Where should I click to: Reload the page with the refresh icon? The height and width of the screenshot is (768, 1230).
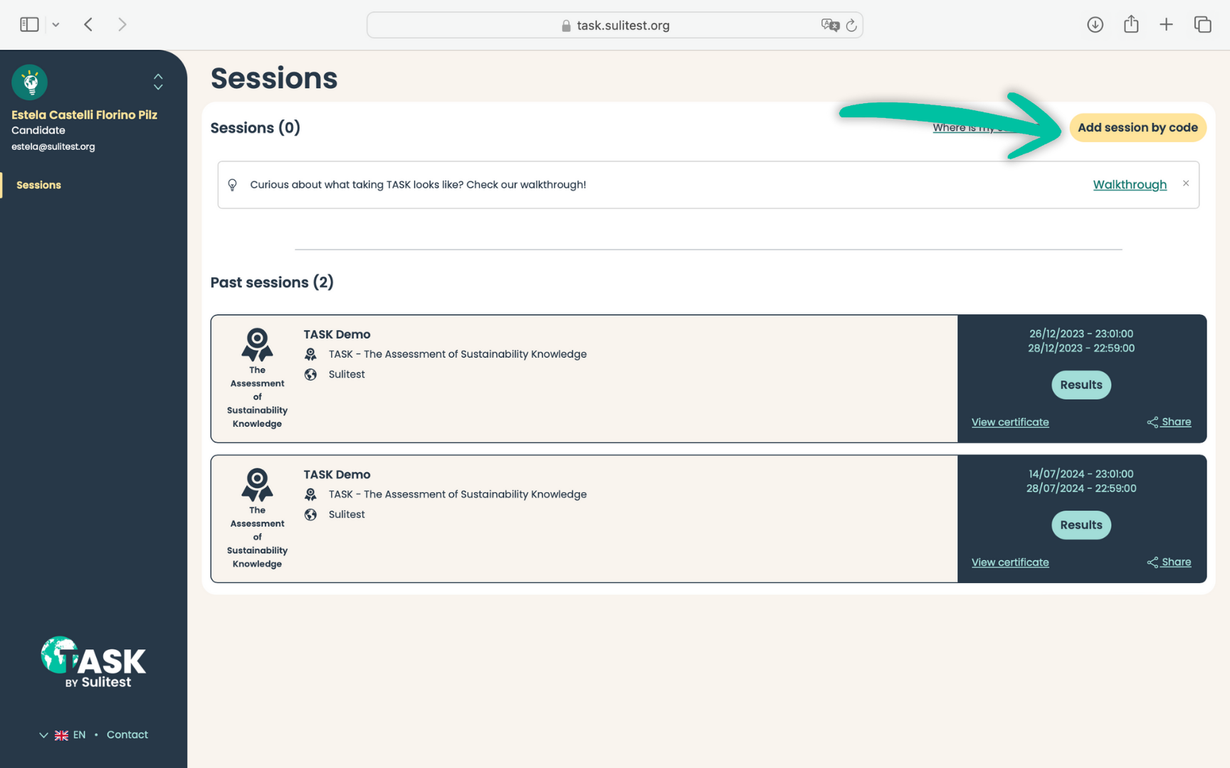(851, 26)
